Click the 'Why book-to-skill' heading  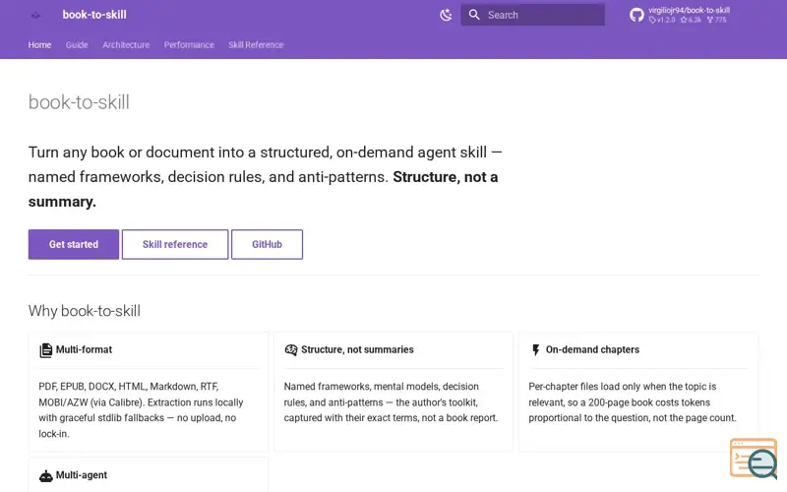click(85, 311)
